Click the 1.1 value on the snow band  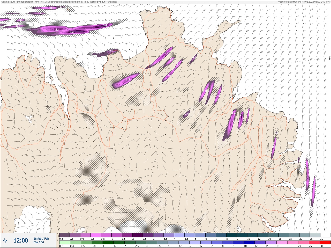pos(179,64)
